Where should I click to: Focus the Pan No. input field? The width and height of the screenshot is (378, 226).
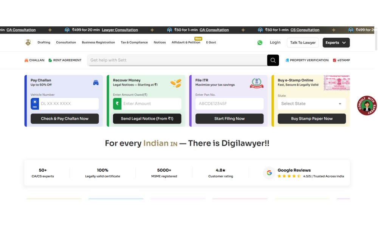[229, 104]
